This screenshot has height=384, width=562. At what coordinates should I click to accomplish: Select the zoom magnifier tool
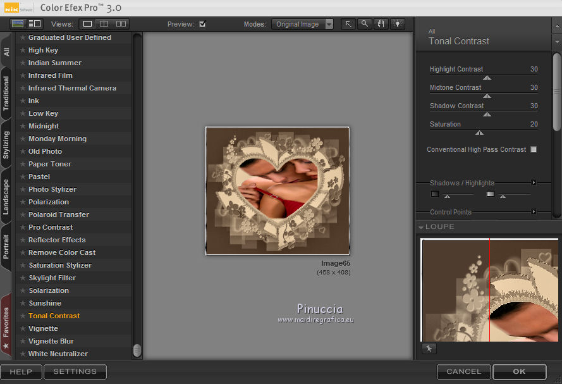364,24
